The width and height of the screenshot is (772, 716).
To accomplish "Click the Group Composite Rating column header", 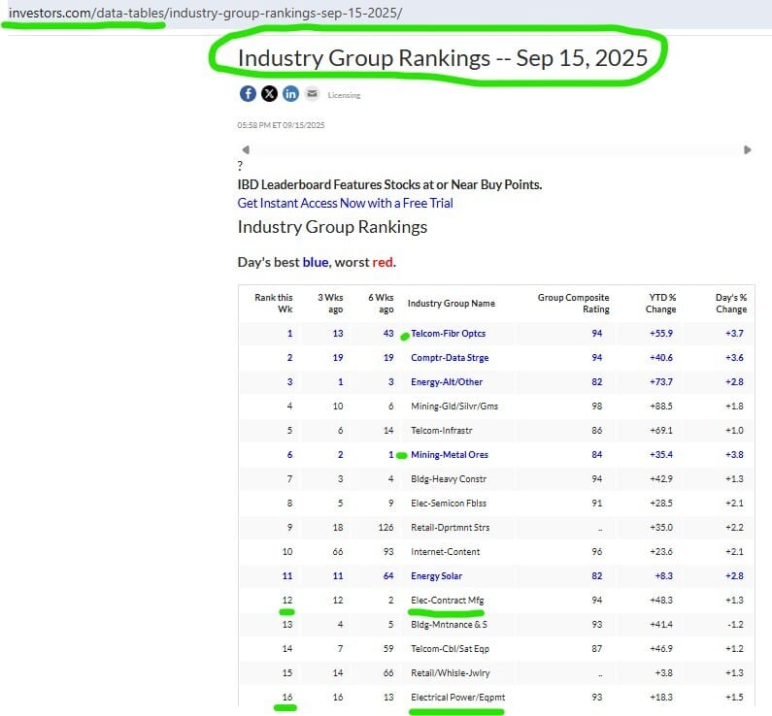I will tap(574, 304).
